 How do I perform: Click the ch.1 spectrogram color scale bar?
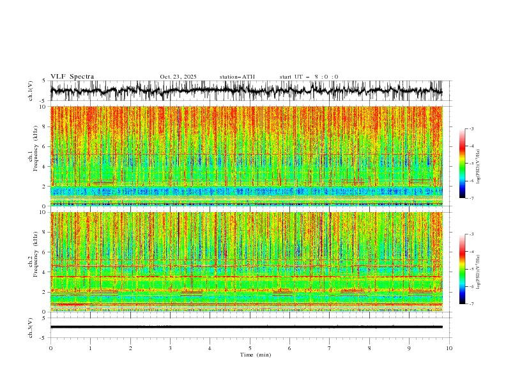coord(463,164)
